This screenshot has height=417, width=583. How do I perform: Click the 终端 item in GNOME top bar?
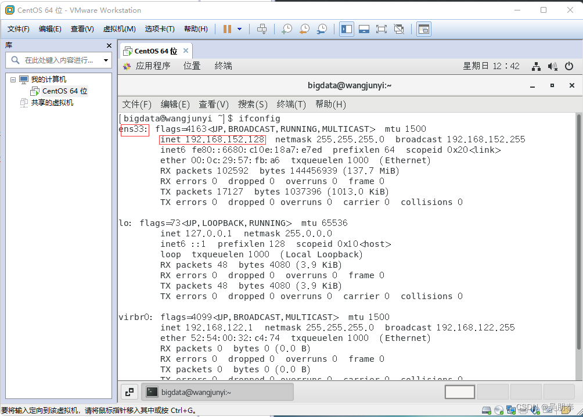(223, 66)
